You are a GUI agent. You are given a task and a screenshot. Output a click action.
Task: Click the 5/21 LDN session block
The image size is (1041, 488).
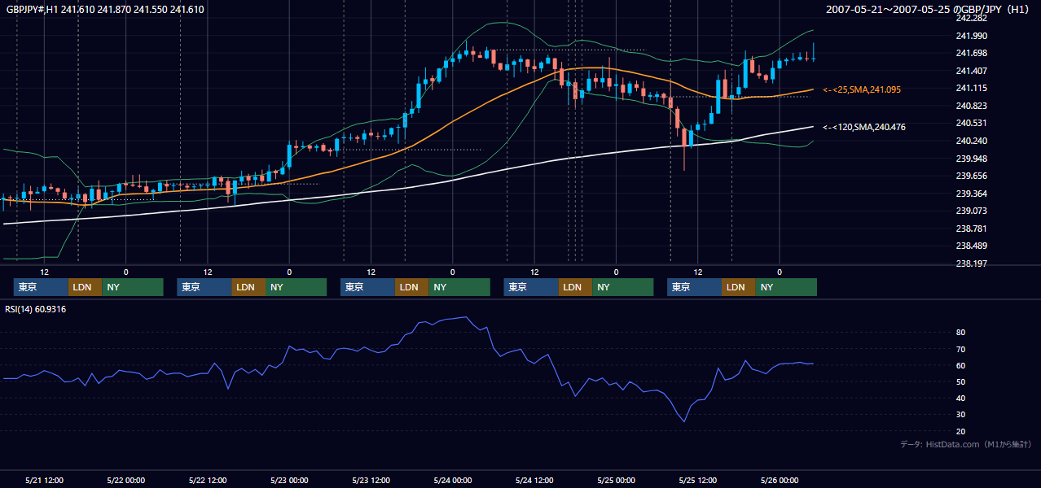[x=86, y=287]
